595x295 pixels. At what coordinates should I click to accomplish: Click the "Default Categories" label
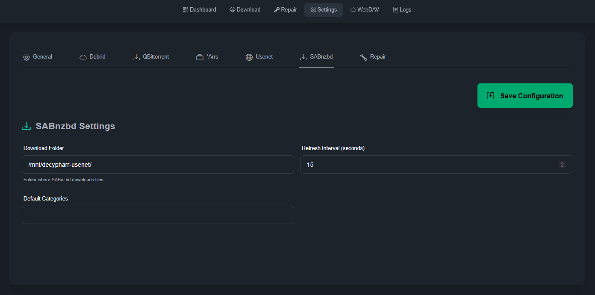pyautogui.click(x=46, y=199)
